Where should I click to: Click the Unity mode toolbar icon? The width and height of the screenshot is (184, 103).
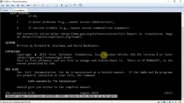click(x=74, y=5)
